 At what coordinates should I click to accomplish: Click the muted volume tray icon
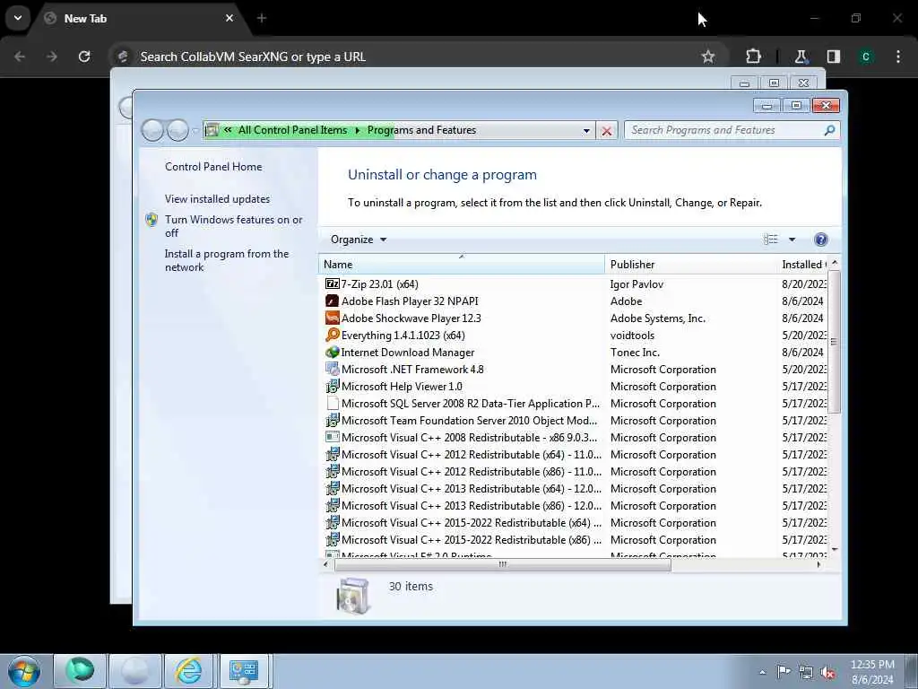(827, 673)
